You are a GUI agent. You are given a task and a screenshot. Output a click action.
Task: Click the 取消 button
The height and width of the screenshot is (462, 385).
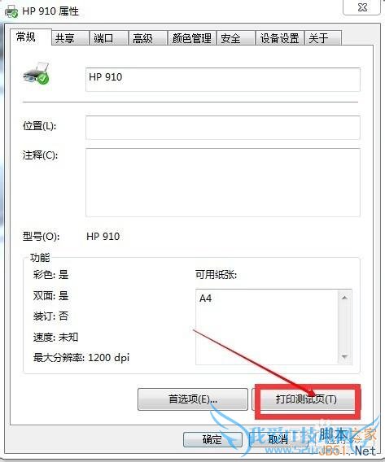click(x=278, y=439)
